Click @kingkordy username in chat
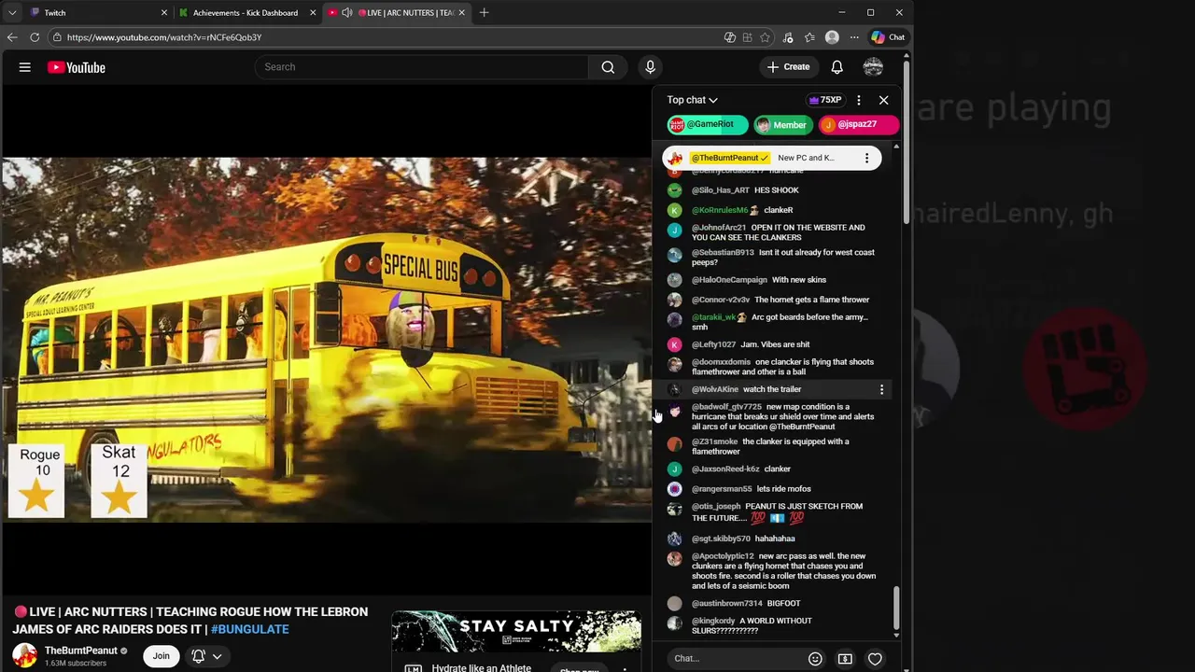The height and width of the screenshot is (672, 1195). point(713,622)
